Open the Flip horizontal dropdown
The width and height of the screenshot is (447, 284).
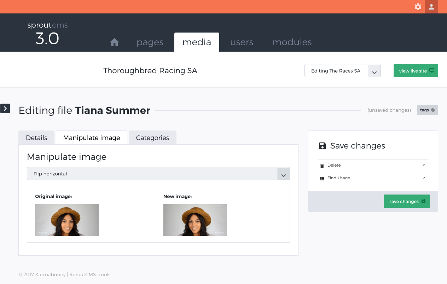(x=158, y=174)
